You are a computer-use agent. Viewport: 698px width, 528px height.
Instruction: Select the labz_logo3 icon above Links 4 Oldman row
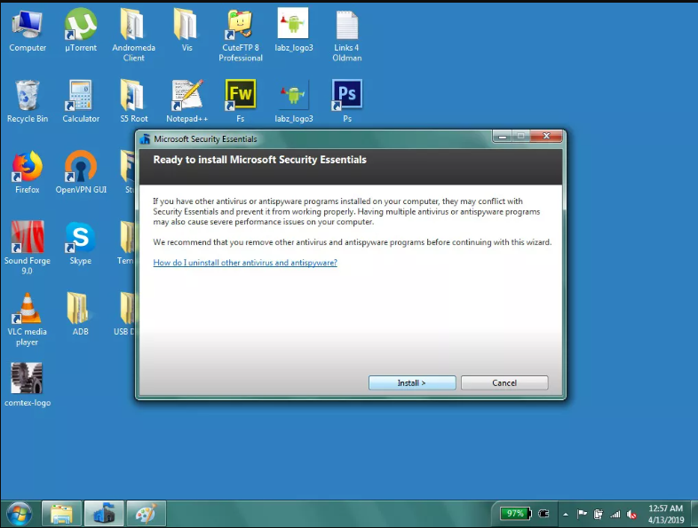(293, 31)
